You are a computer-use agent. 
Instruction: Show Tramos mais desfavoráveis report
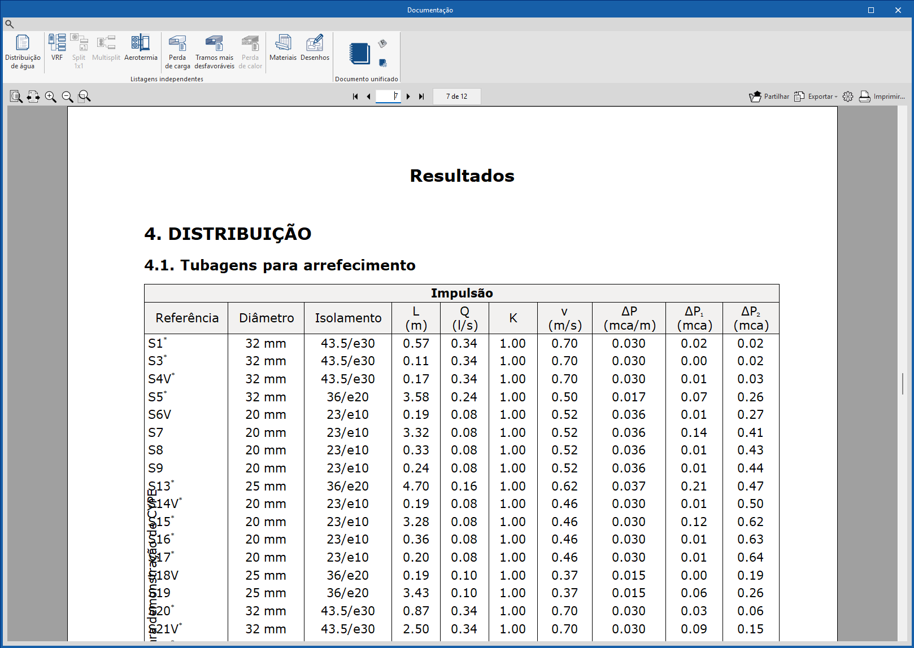coord(214,51)
